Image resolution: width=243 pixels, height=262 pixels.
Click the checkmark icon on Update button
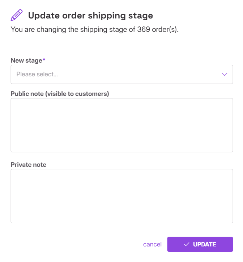pos(187,244)
